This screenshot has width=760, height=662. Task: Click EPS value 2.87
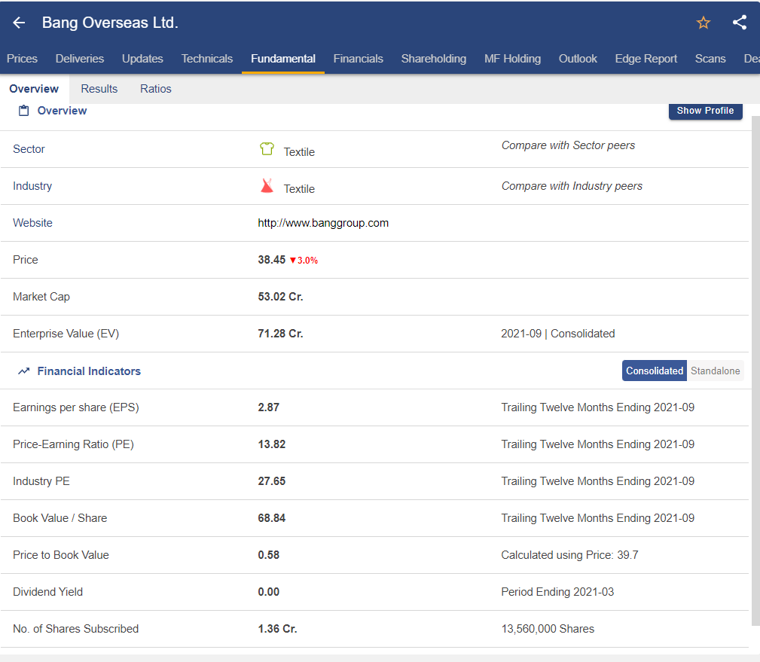(268, 407)
